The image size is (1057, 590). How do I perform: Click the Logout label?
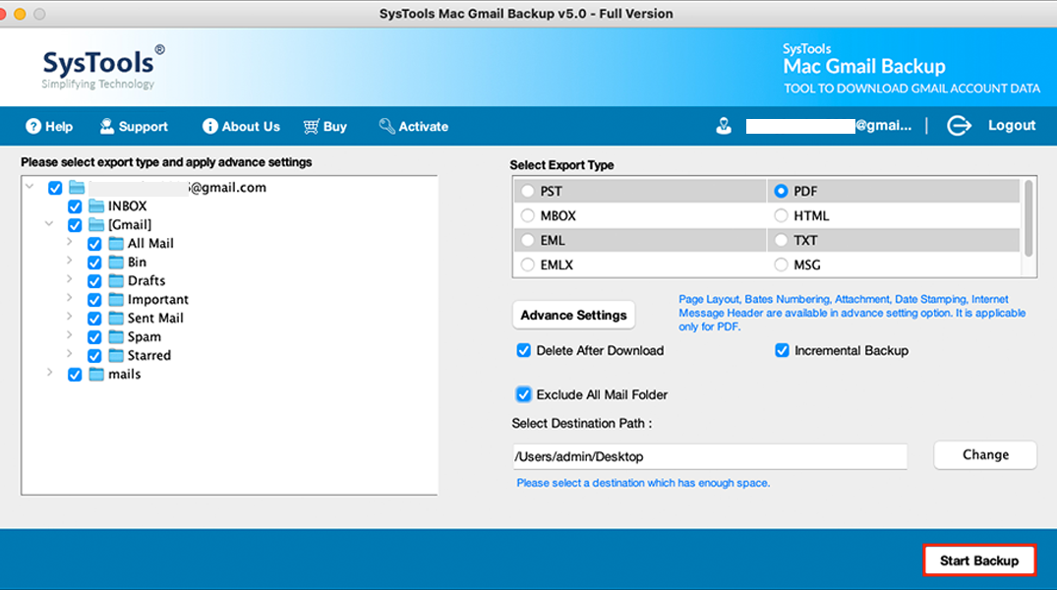pos(1012,126)
